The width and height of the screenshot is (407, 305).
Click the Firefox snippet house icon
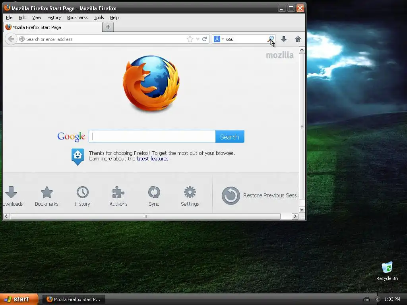[x=78, y=156]
